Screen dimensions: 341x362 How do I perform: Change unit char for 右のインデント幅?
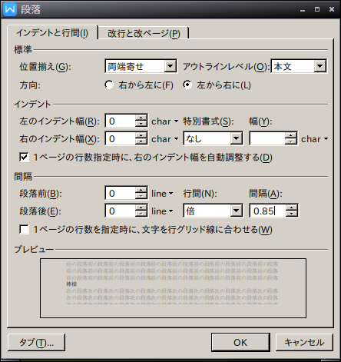164,139
